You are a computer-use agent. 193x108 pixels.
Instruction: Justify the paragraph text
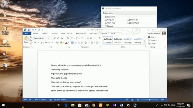point(82,43)
